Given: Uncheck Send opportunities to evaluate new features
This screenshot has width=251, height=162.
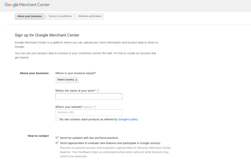Looking at the screenshot, I should point(57,143).
